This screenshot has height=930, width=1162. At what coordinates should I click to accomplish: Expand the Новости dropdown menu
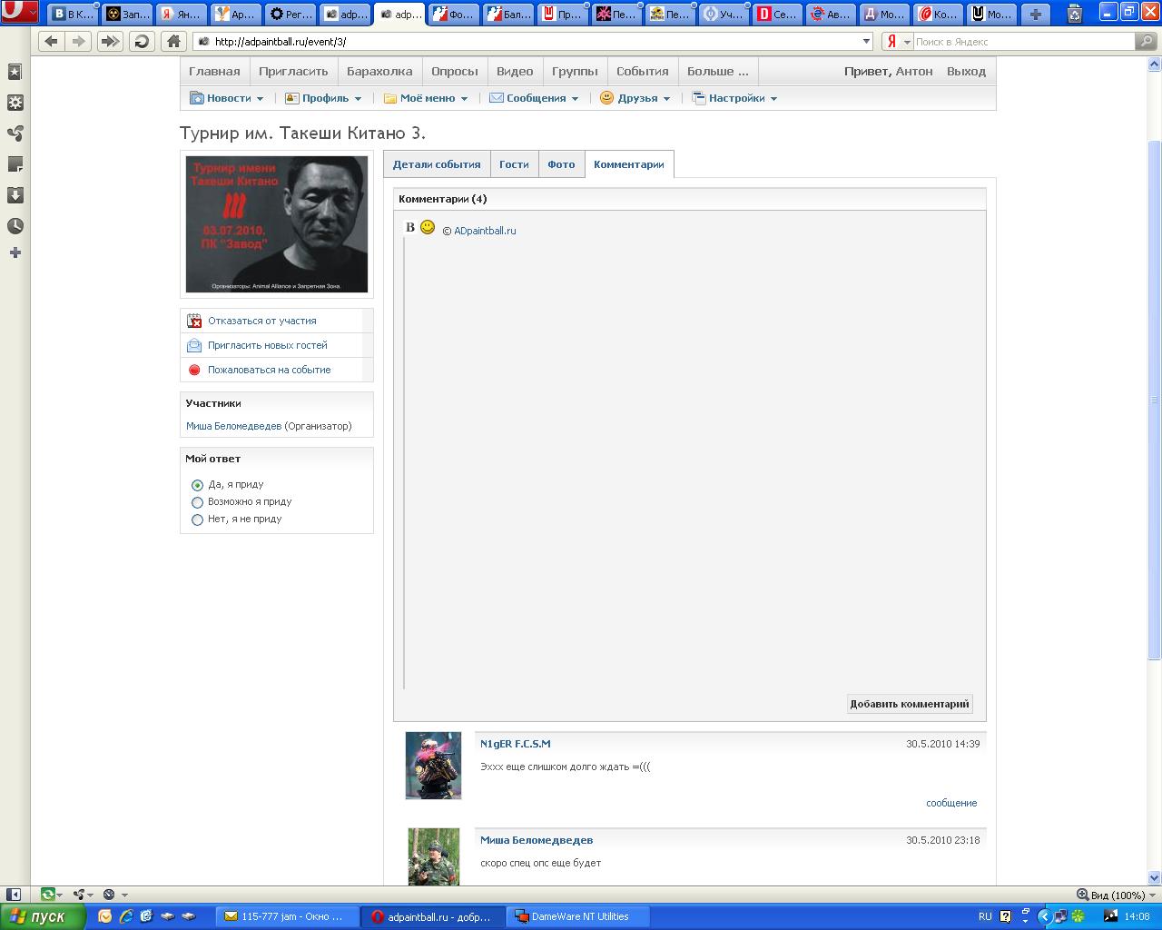click(x=228, y=98)
